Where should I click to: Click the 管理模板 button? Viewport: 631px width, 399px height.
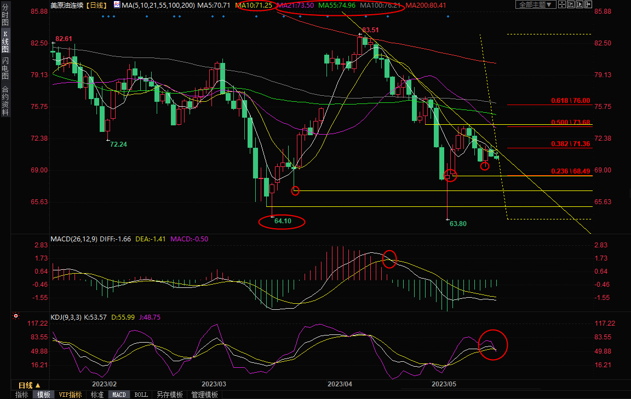point(204,395)
